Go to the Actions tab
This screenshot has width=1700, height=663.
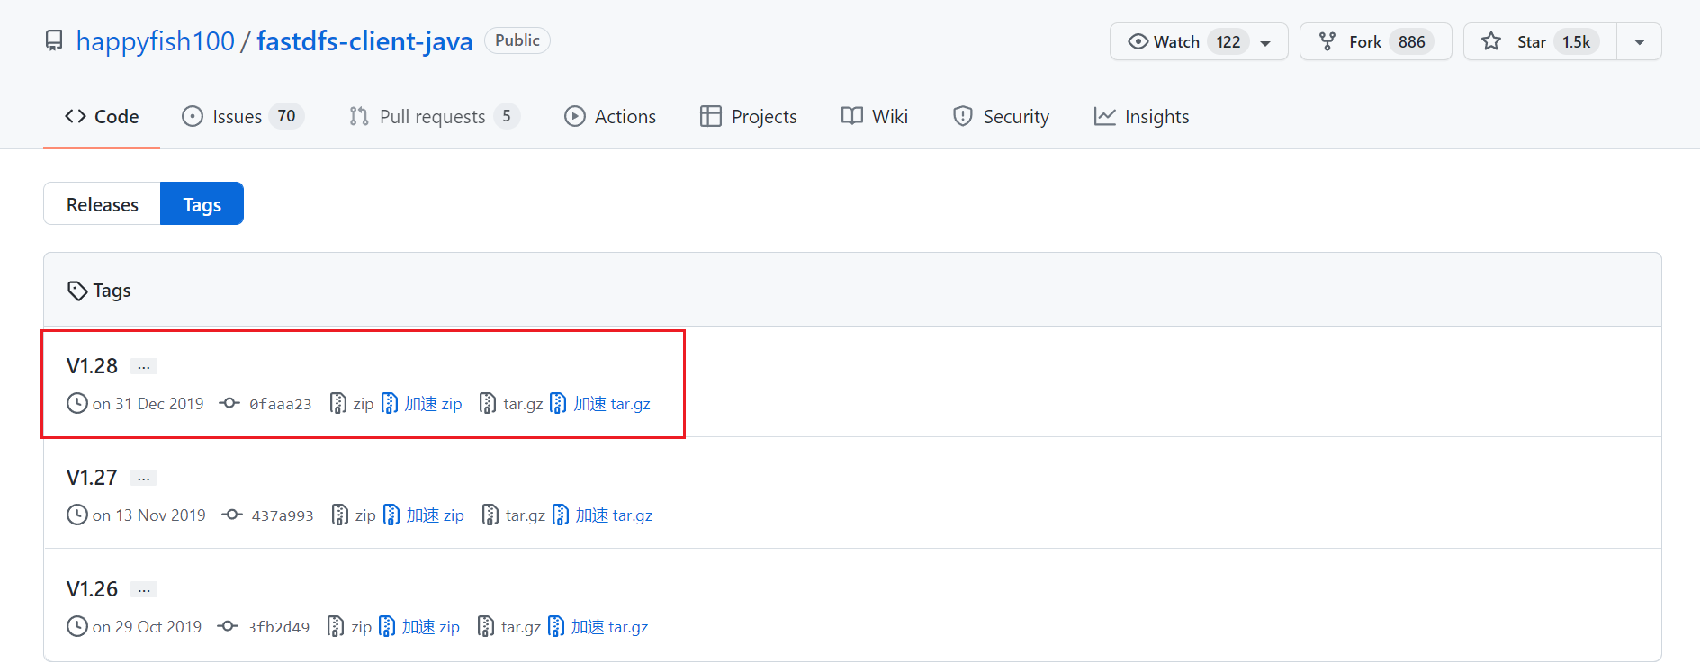610,117
